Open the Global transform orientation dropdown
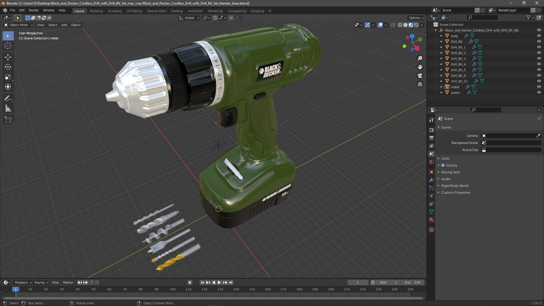 pos(189,18)
